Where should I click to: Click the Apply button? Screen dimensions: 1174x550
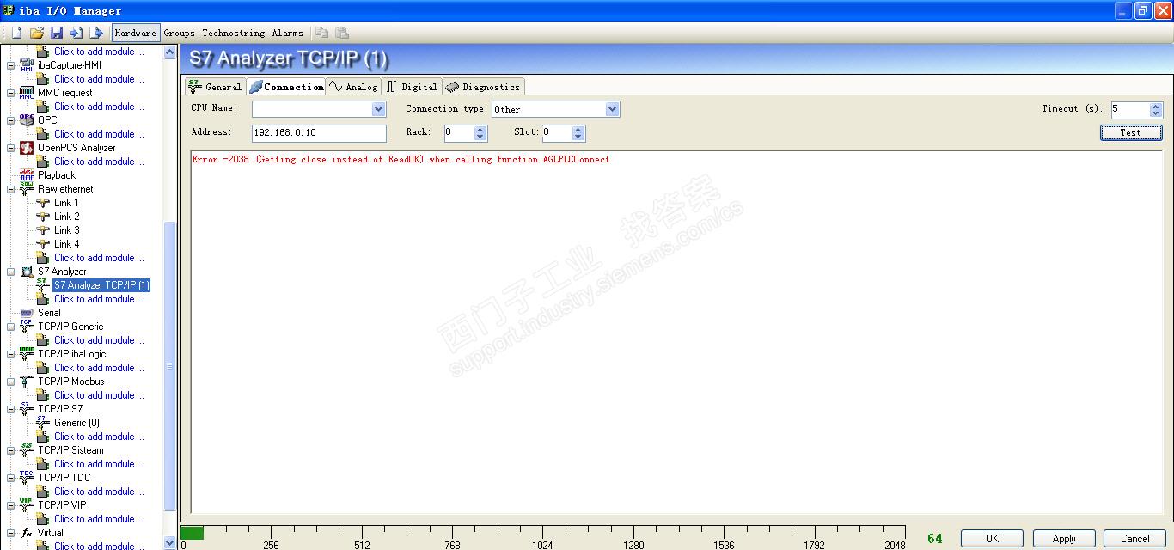[1064, 539]
